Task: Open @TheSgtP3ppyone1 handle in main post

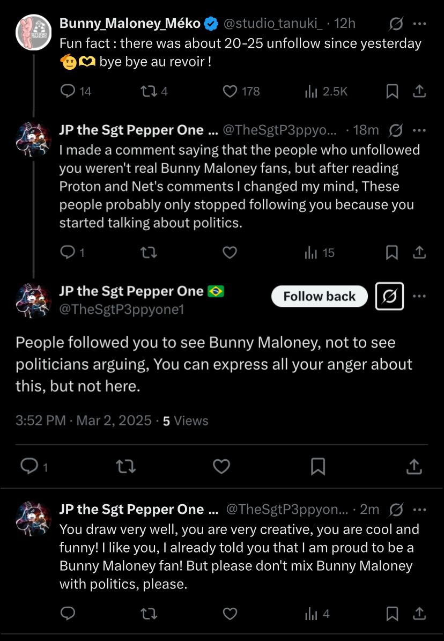Action: (x=122, y=310)
